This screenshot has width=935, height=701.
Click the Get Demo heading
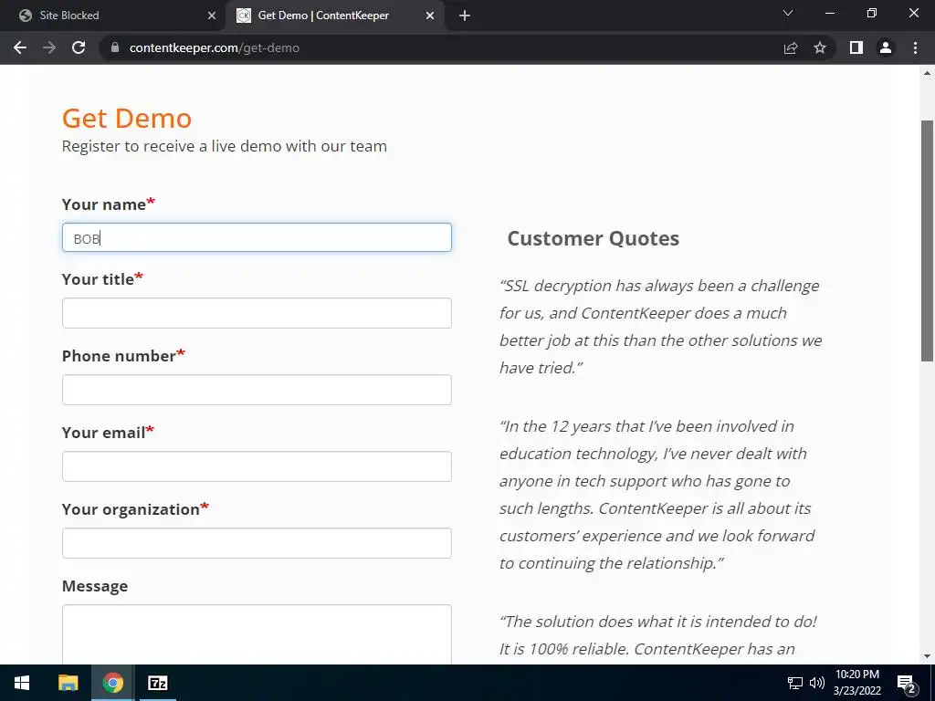click(x=126, y=118)
